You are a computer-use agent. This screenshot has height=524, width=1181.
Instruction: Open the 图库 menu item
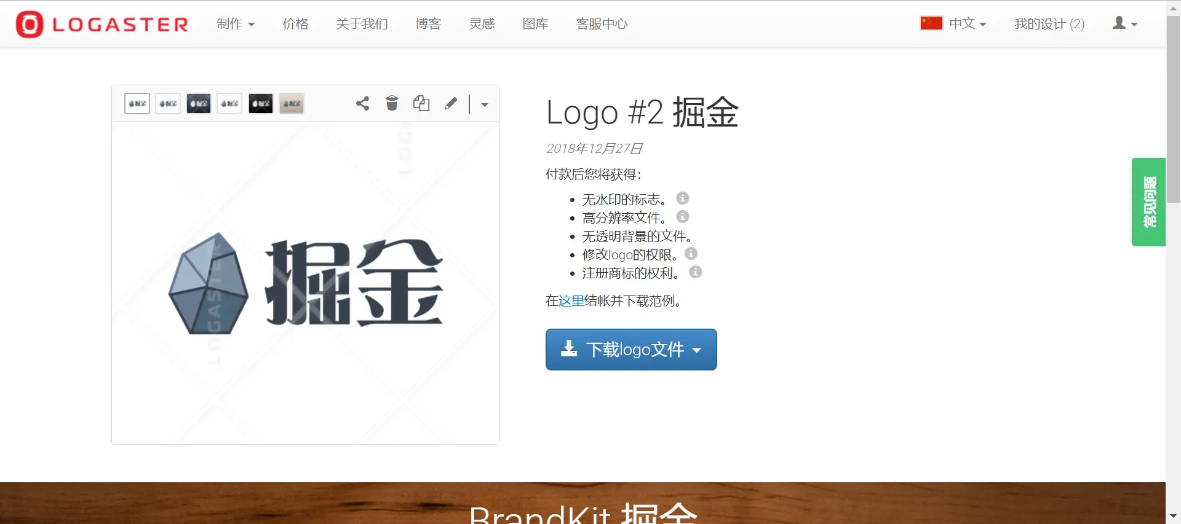click(x=535, y=24)
